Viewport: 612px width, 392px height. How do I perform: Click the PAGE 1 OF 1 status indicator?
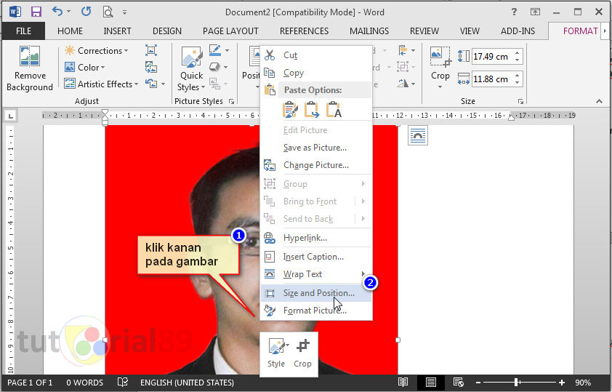coord(30,383)
